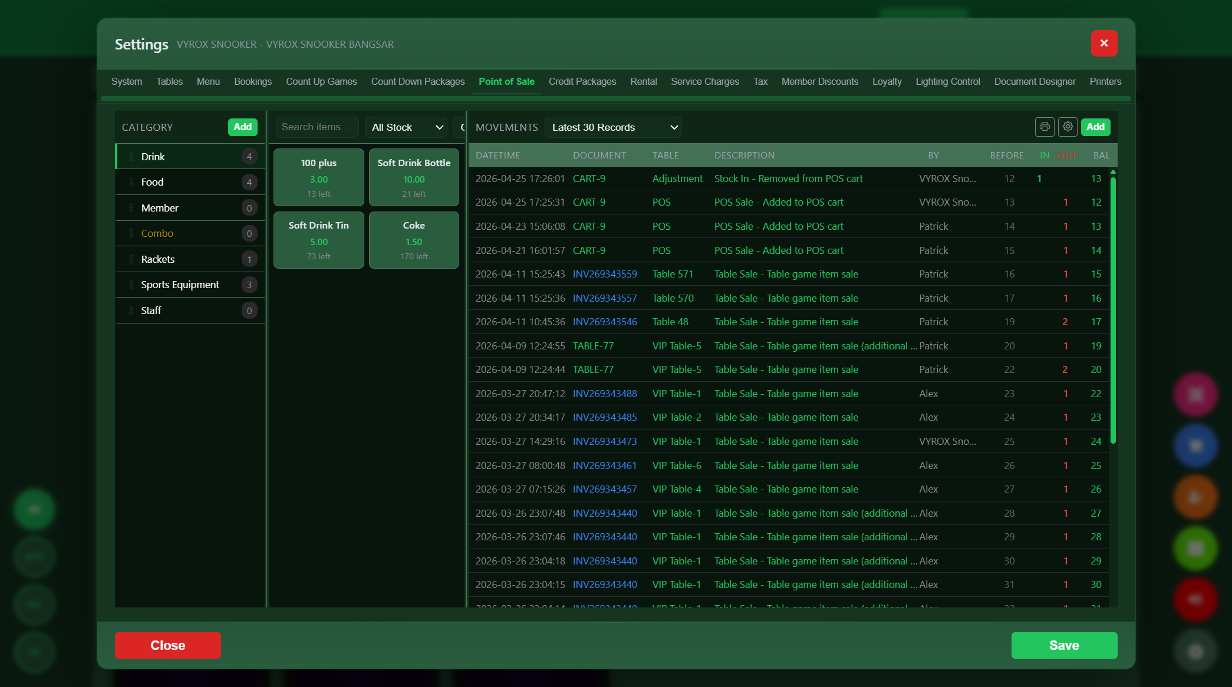Select the Credit Packages tab
This screenshot has width=1232, height=687.
tap(582, 81)
